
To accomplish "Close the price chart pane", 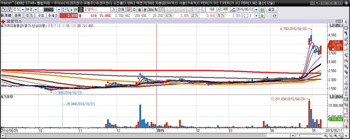I will (341, 26).
